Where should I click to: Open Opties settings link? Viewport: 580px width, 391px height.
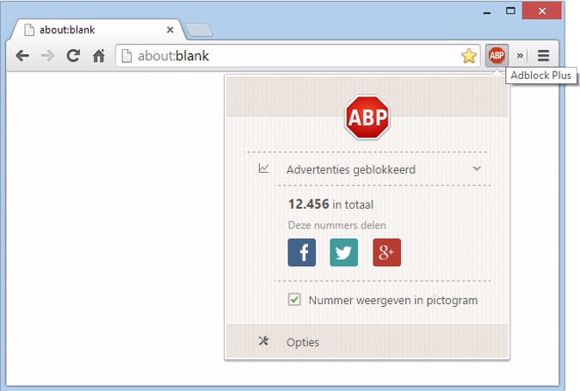coord(303,343)
